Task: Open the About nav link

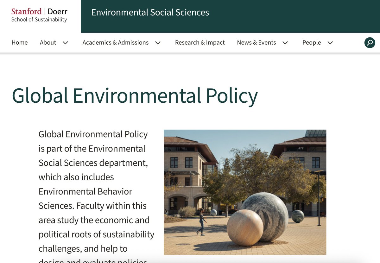Action: tap(48, 42)
